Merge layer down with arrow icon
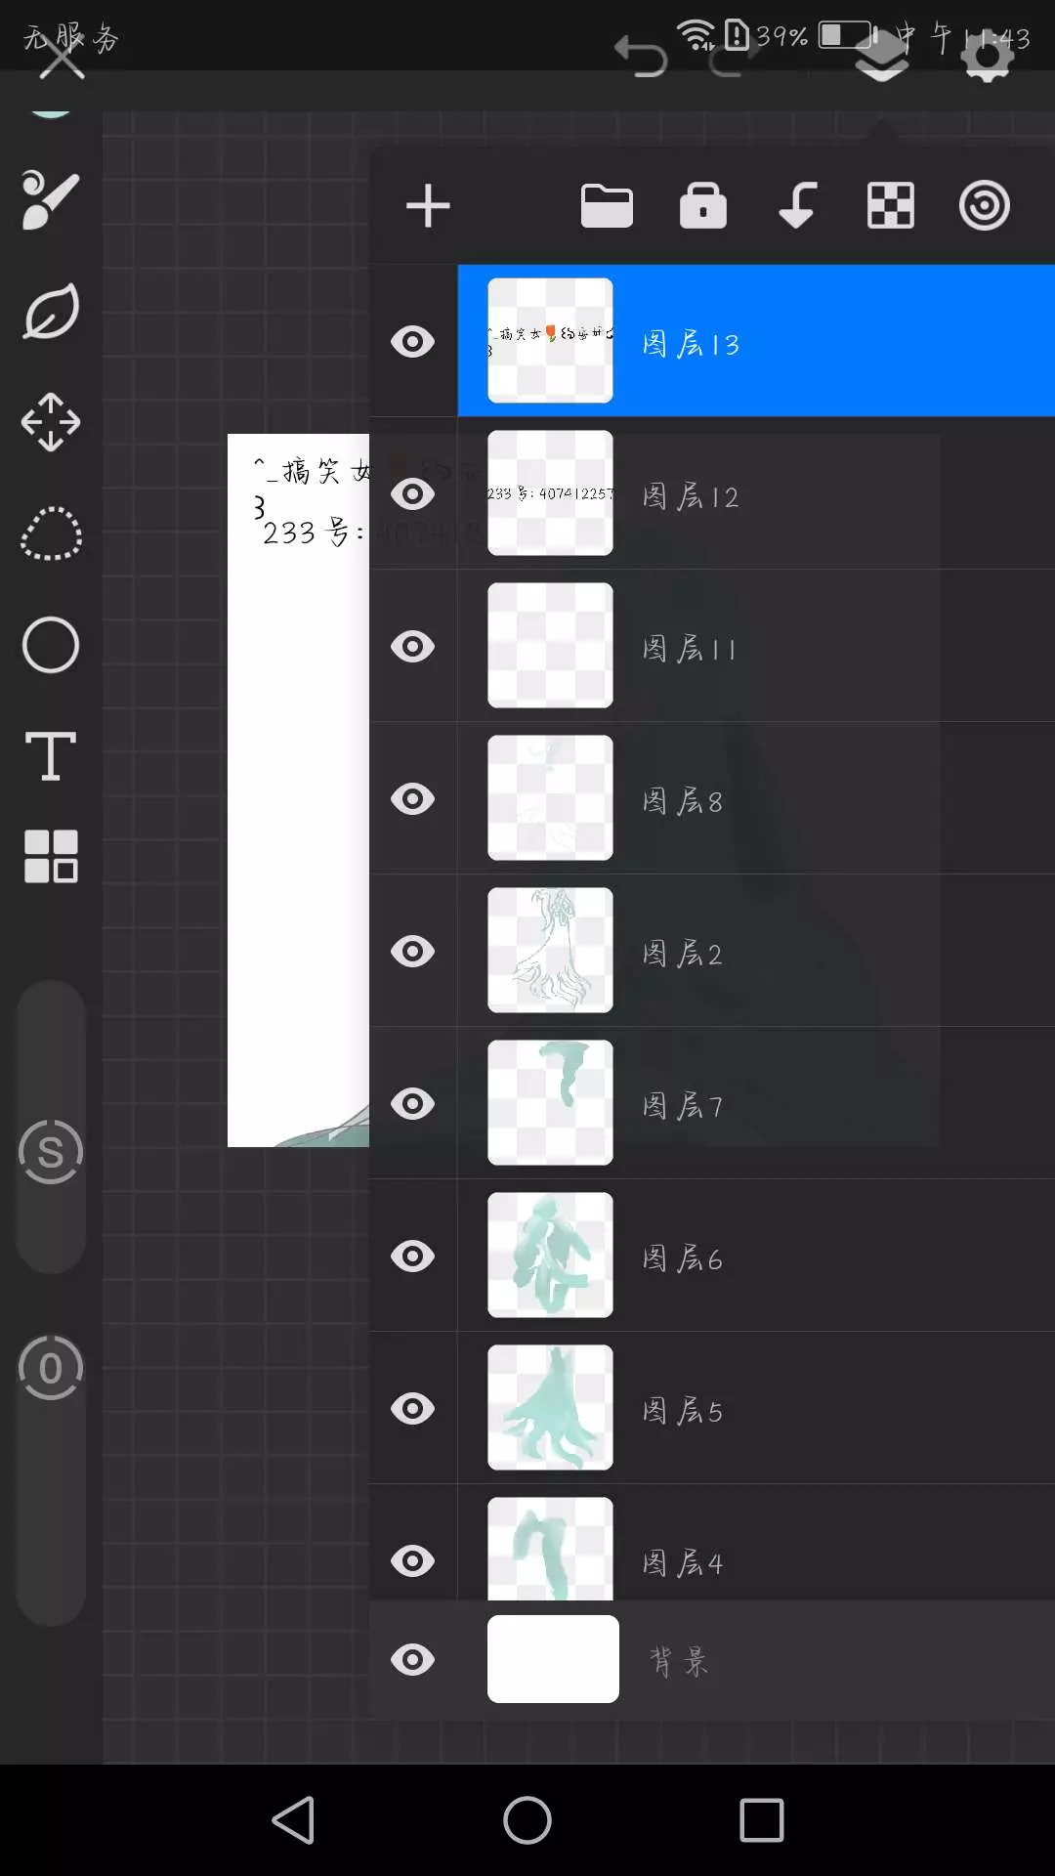 coord(797,206)
